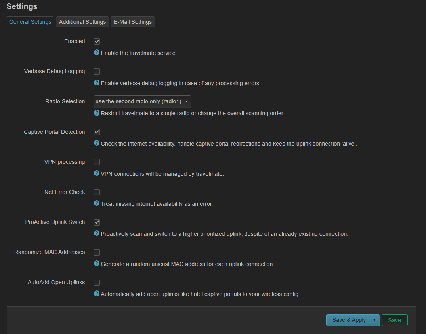Click the green Save button
Image resolution: width=426 pixels, height=334 pixels.
point(394,320)
